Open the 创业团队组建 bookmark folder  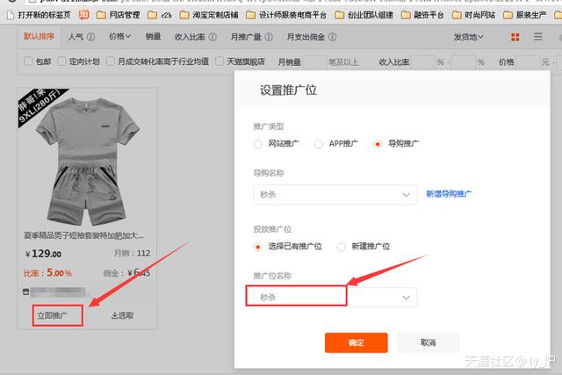pos(364,15)
